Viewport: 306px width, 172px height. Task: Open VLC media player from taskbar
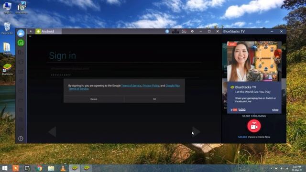click(63, 168)
